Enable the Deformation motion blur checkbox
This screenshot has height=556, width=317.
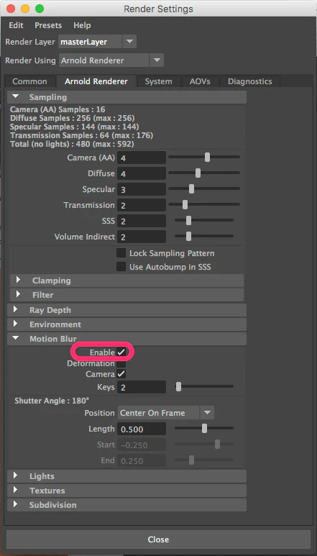(x=121, y=363)
